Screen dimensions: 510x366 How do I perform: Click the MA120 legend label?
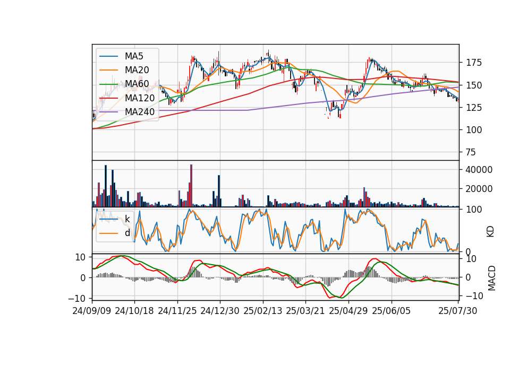(140, 98)
